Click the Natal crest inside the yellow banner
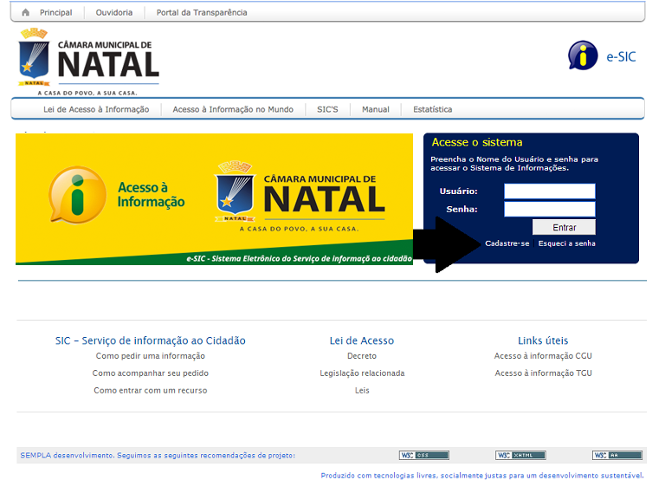Image resolution: width=665 pixels, height=493 pixels. 235,191
